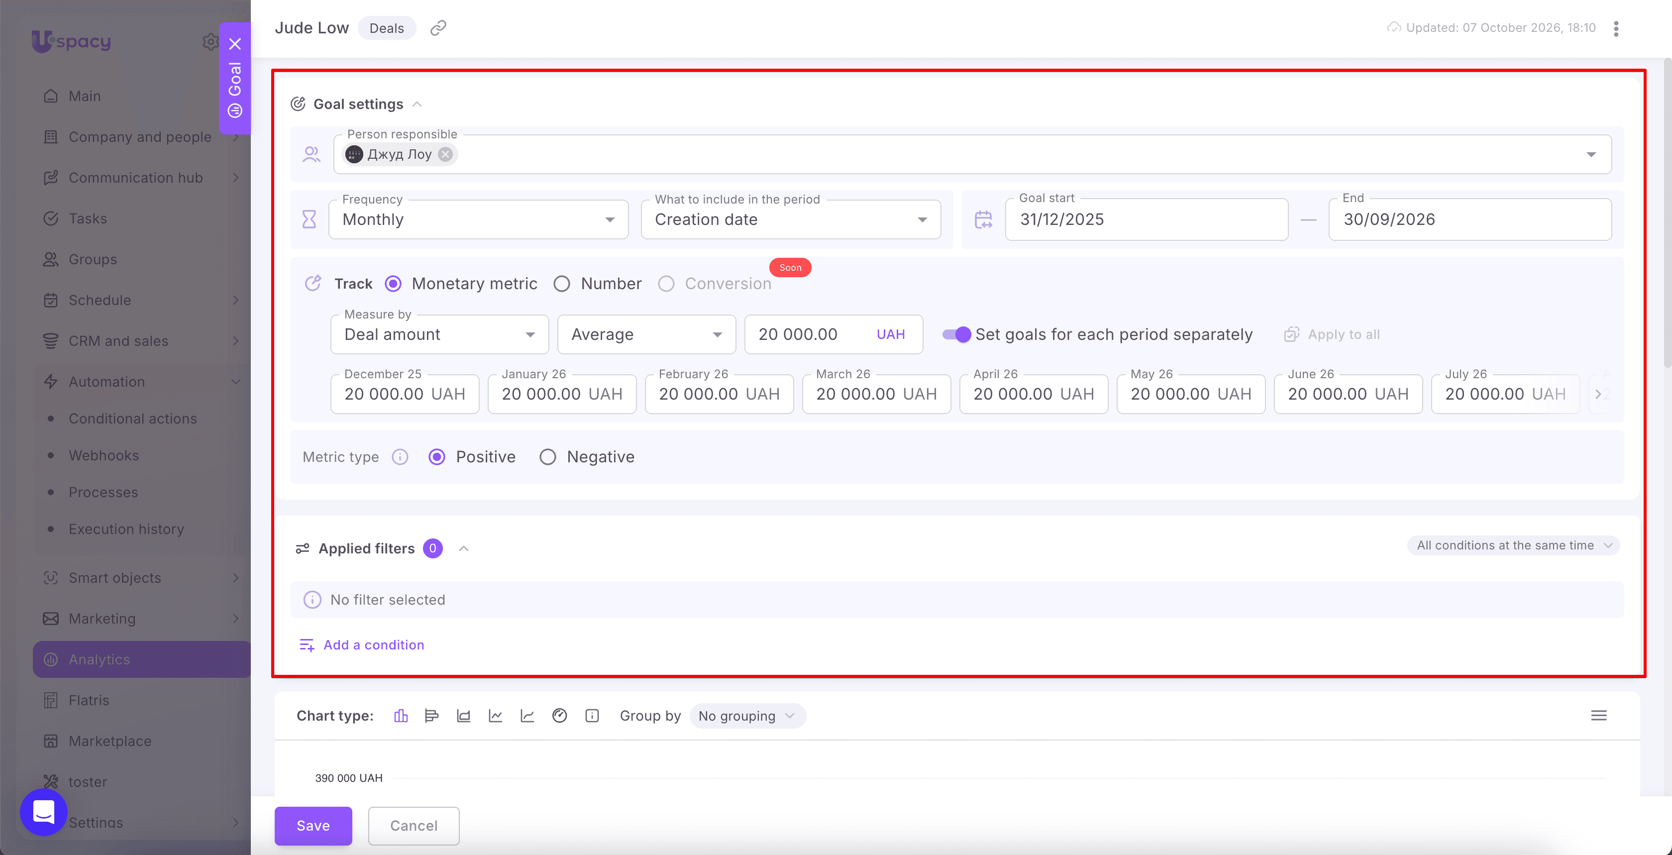Close the Goal side panel
The image size is (1672, 855).
(x=235, y=44)
